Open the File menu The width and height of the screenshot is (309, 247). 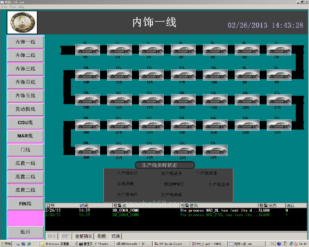click(4, 7)
